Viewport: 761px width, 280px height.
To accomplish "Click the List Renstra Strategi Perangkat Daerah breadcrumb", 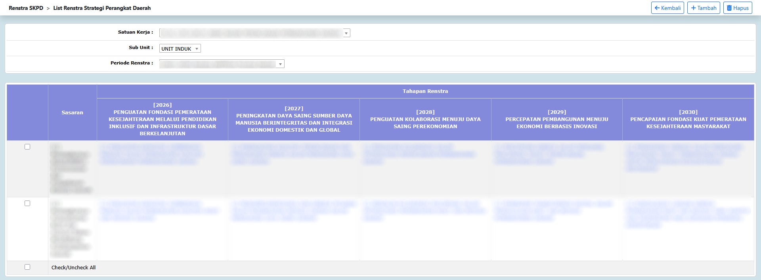I will [x=102, y=8].
